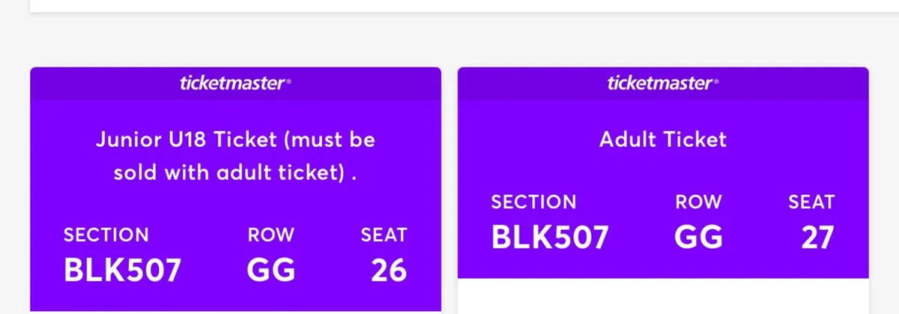Click the ticketmaster logo on left ticket

[234, 84]
